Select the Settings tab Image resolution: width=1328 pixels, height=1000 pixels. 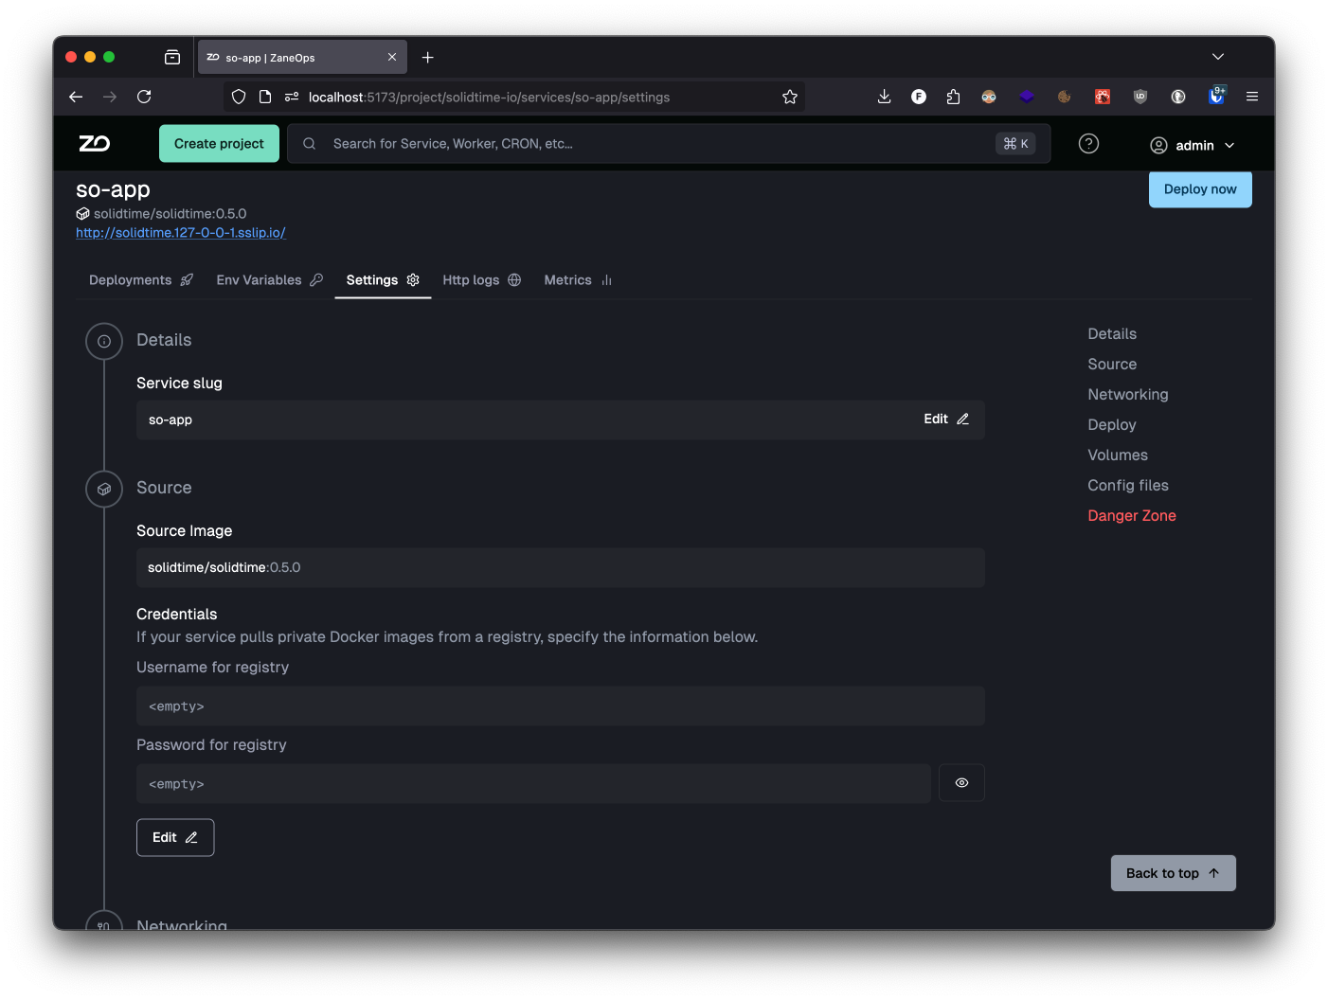383,280
